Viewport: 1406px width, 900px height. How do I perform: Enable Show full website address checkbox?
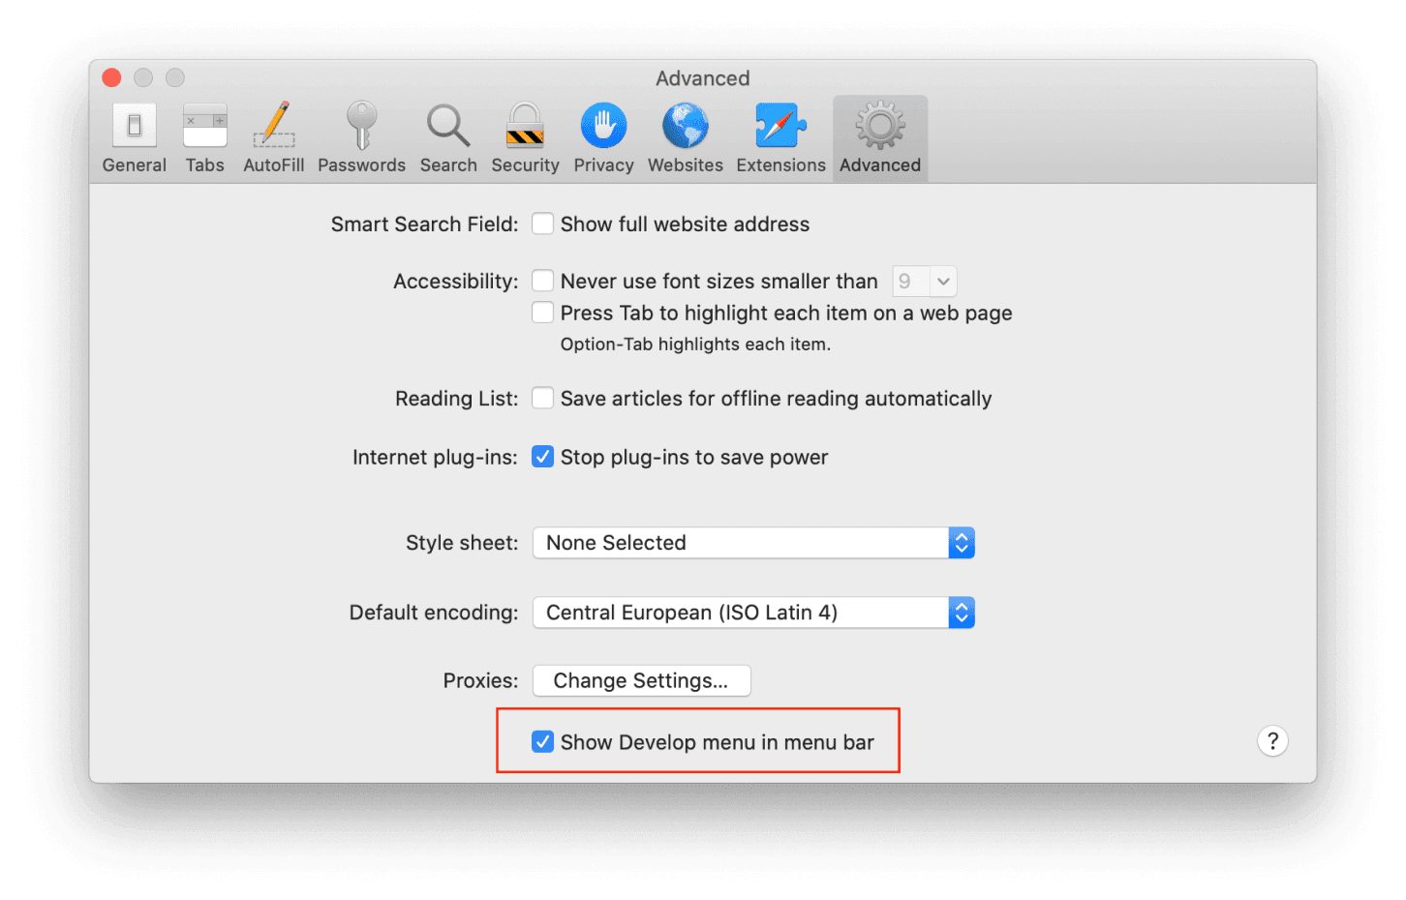[543, 225]
